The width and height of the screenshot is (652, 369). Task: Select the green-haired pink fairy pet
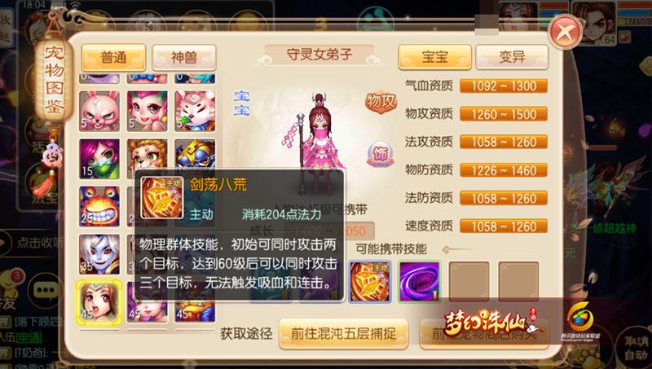(x=148, y=111)
